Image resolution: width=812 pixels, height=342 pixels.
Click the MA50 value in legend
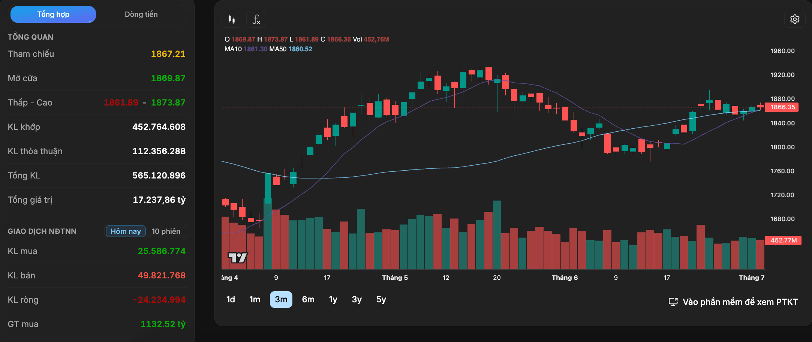[300, 49]
